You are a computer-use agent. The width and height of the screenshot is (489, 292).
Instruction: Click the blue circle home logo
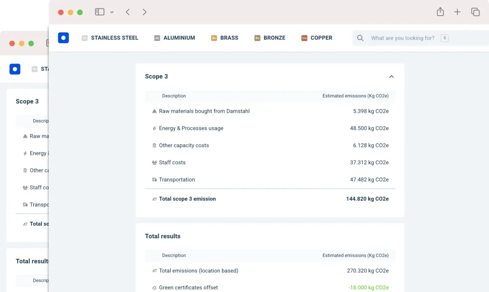click(x=63, y=38)
